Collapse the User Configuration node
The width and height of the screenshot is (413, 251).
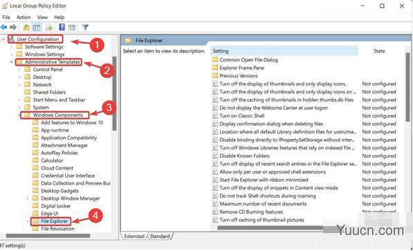[3, 39]
